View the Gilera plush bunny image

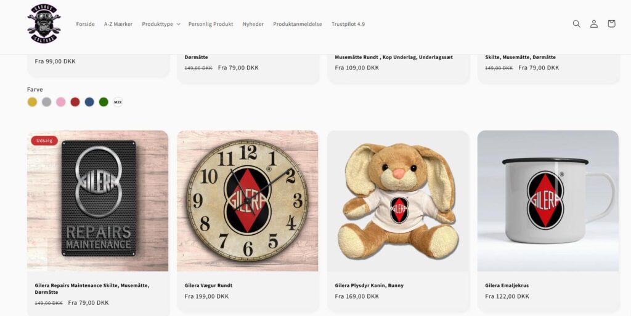click(x=398, y=201)
